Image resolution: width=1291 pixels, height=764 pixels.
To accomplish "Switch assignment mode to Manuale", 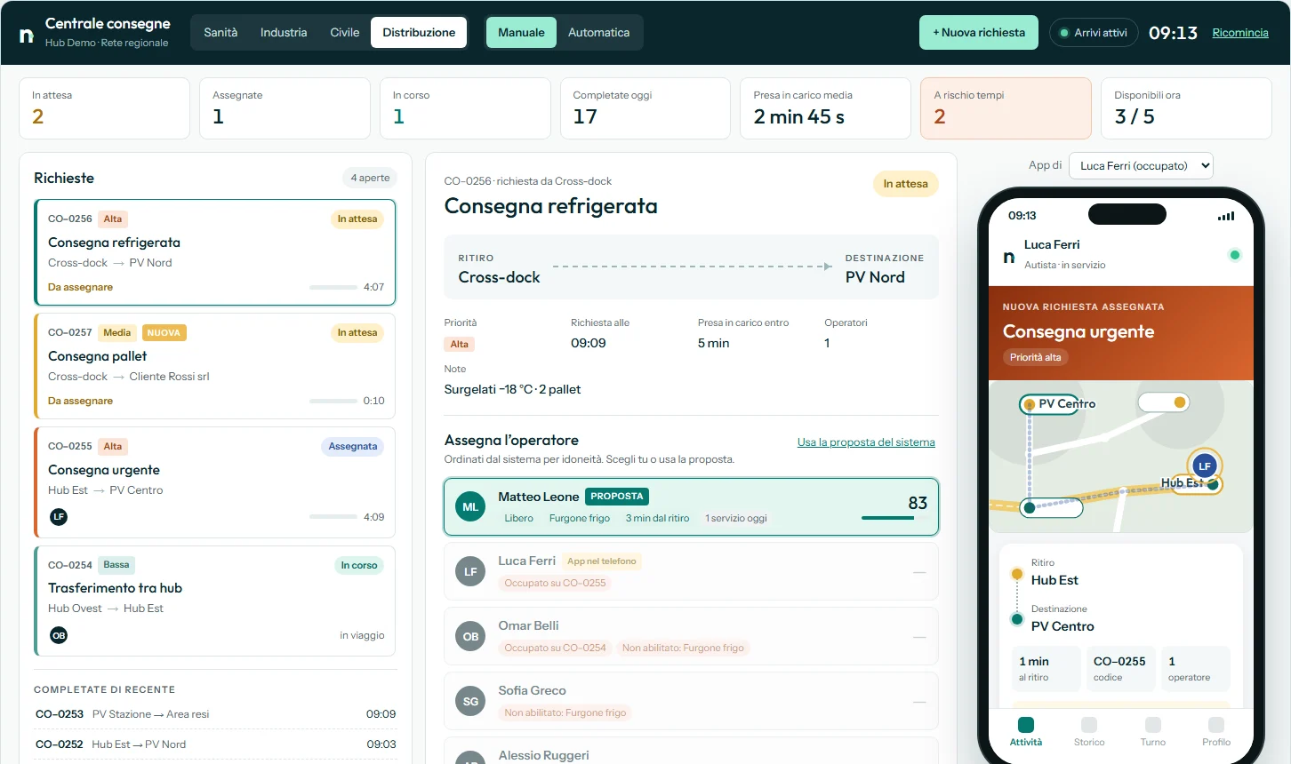I will click(x=521, y=33).
